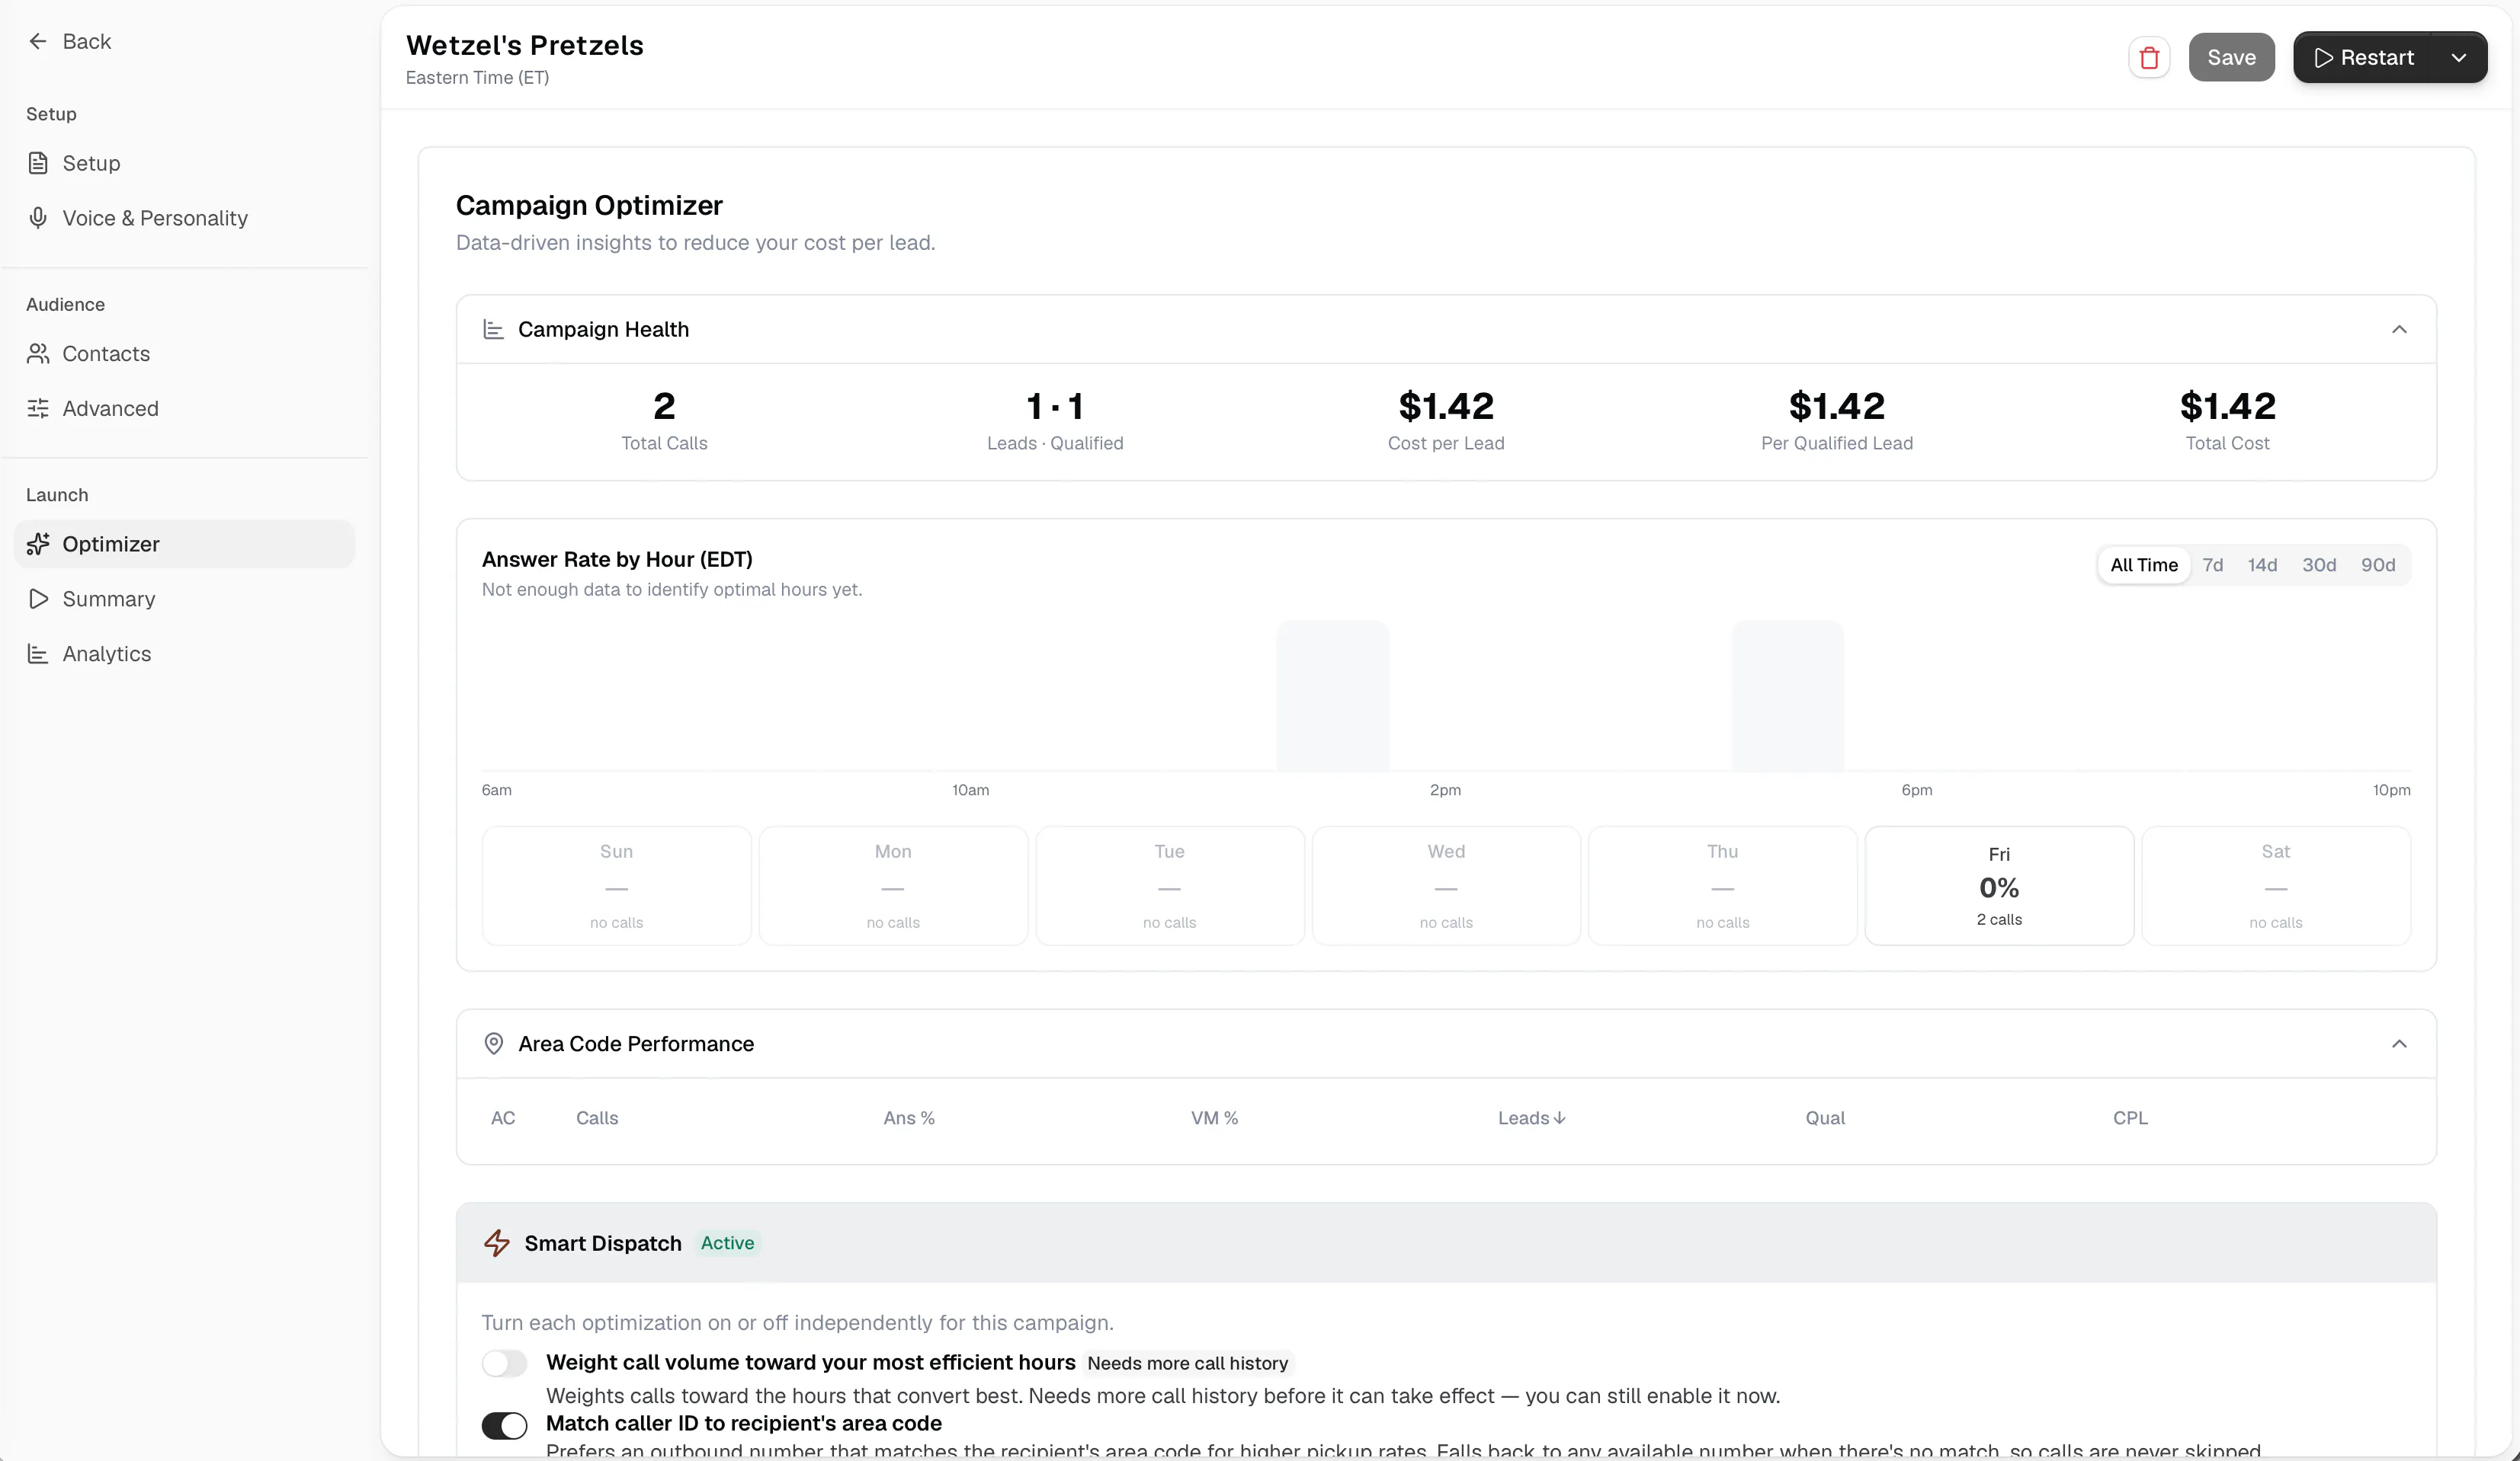Click the Total Calls value 2
This screenshot has height=1461, width=2520.
pos(664,406)
